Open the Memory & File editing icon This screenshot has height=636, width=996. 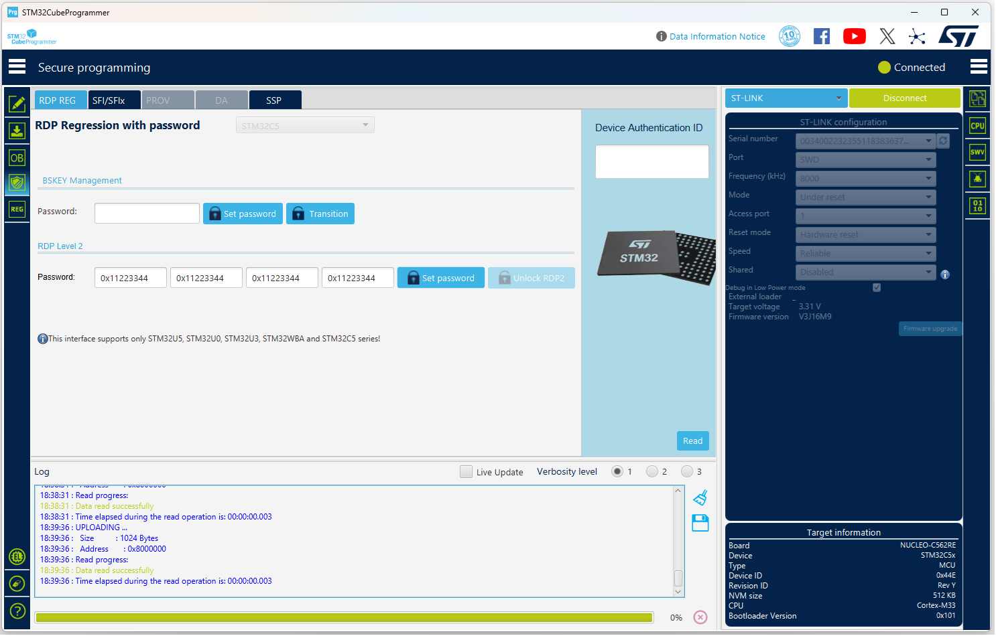[x=17, y=104]
